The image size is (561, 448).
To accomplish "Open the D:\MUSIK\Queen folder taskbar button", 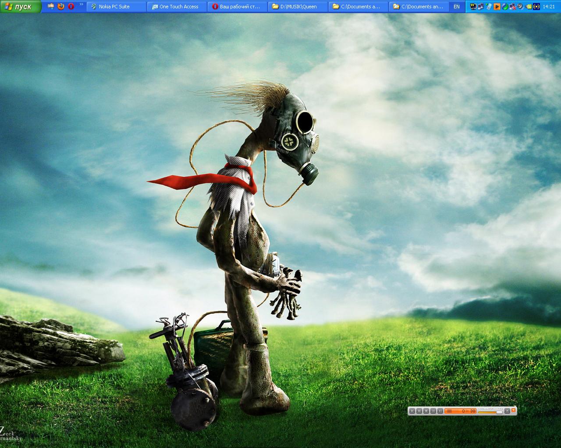I will 298,7.
